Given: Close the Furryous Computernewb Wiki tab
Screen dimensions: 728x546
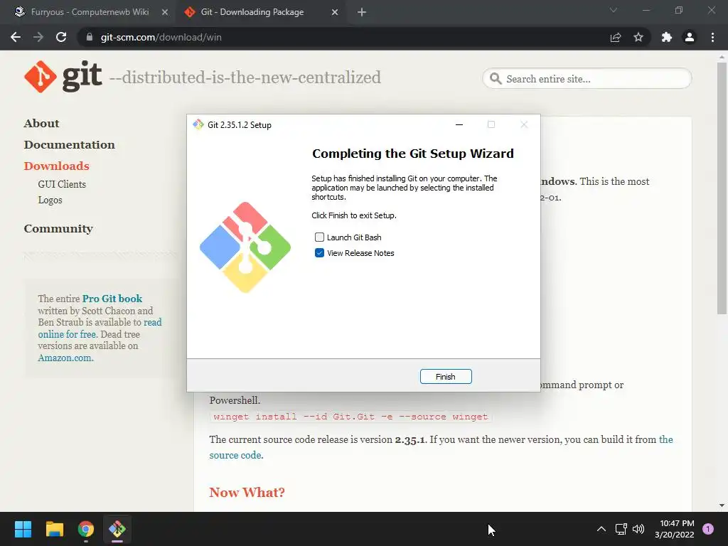Looking at the screenshot, I should 165,12.
